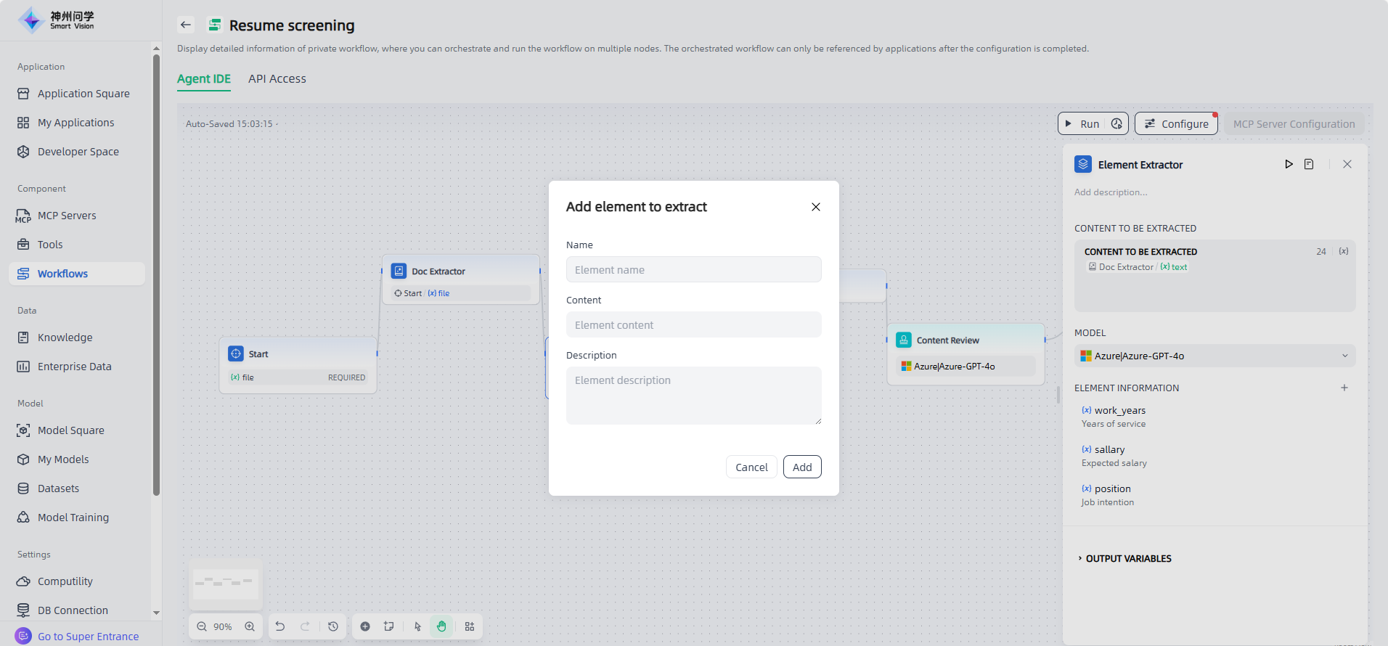Cancel the add element dialog
1388x646 pixels.
pos(751,467)
